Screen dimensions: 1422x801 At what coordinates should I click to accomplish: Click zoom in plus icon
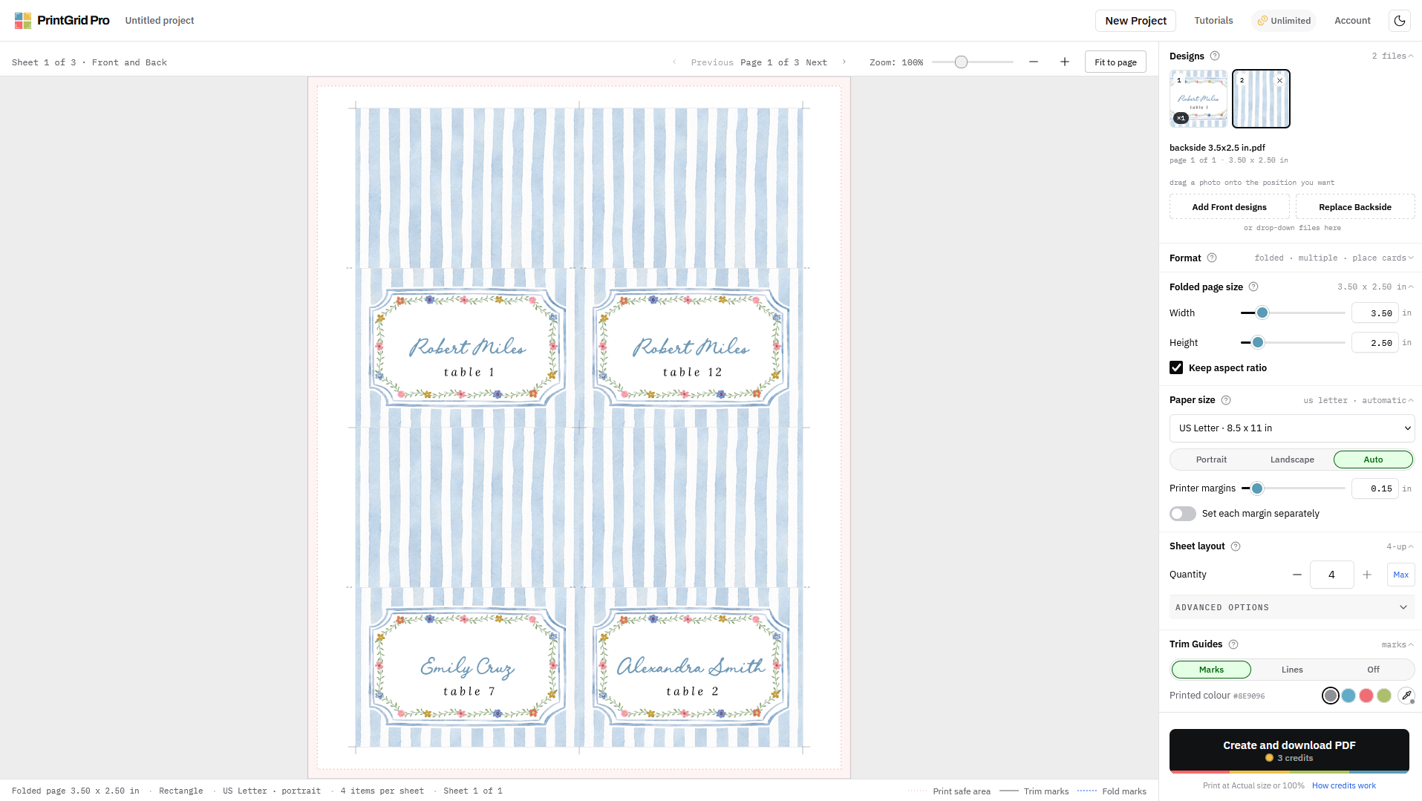[1065, 62]
